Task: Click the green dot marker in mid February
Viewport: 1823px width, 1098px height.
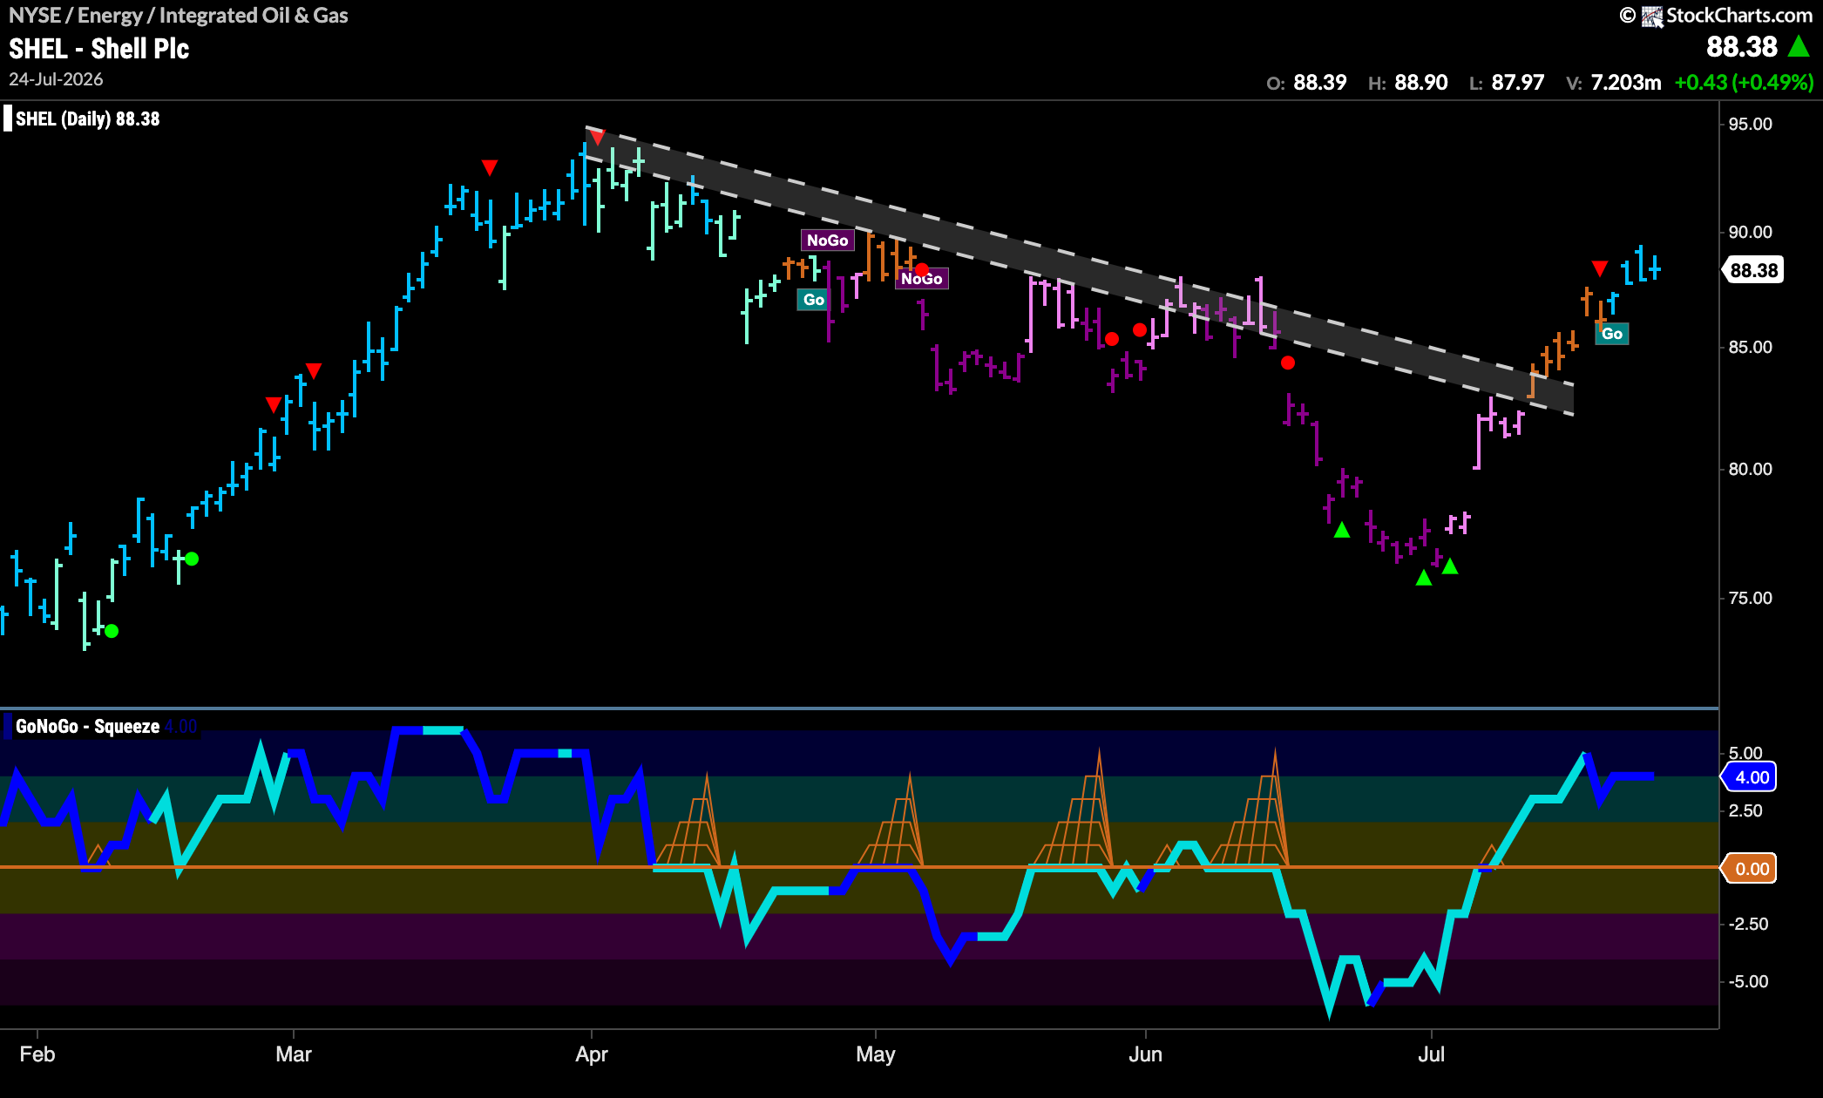Action: point(192,559)
